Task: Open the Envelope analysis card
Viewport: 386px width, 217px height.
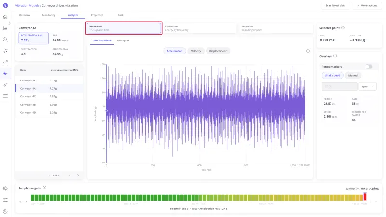Action: click(x=275, y=28)
